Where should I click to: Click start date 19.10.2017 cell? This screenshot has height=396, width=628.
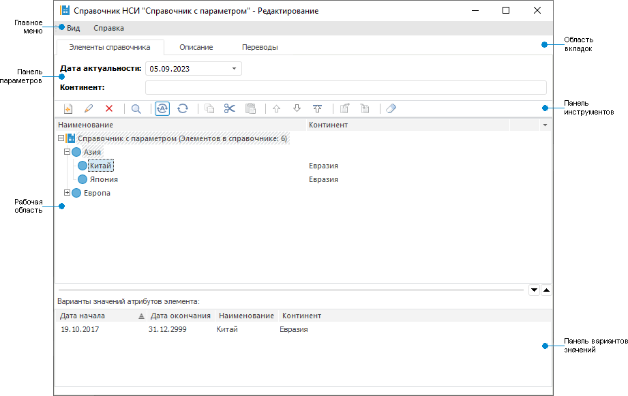point(80,329)
